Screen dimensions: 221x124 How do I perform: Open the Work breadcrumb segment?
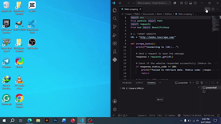pyautogui.click(x=159, y=14)
